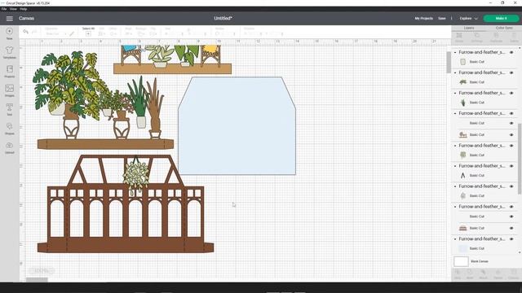Image resolution: width=522 pixels, height=293 pixels.
Task: Open the Templates tool
Action: click(9, 52)
